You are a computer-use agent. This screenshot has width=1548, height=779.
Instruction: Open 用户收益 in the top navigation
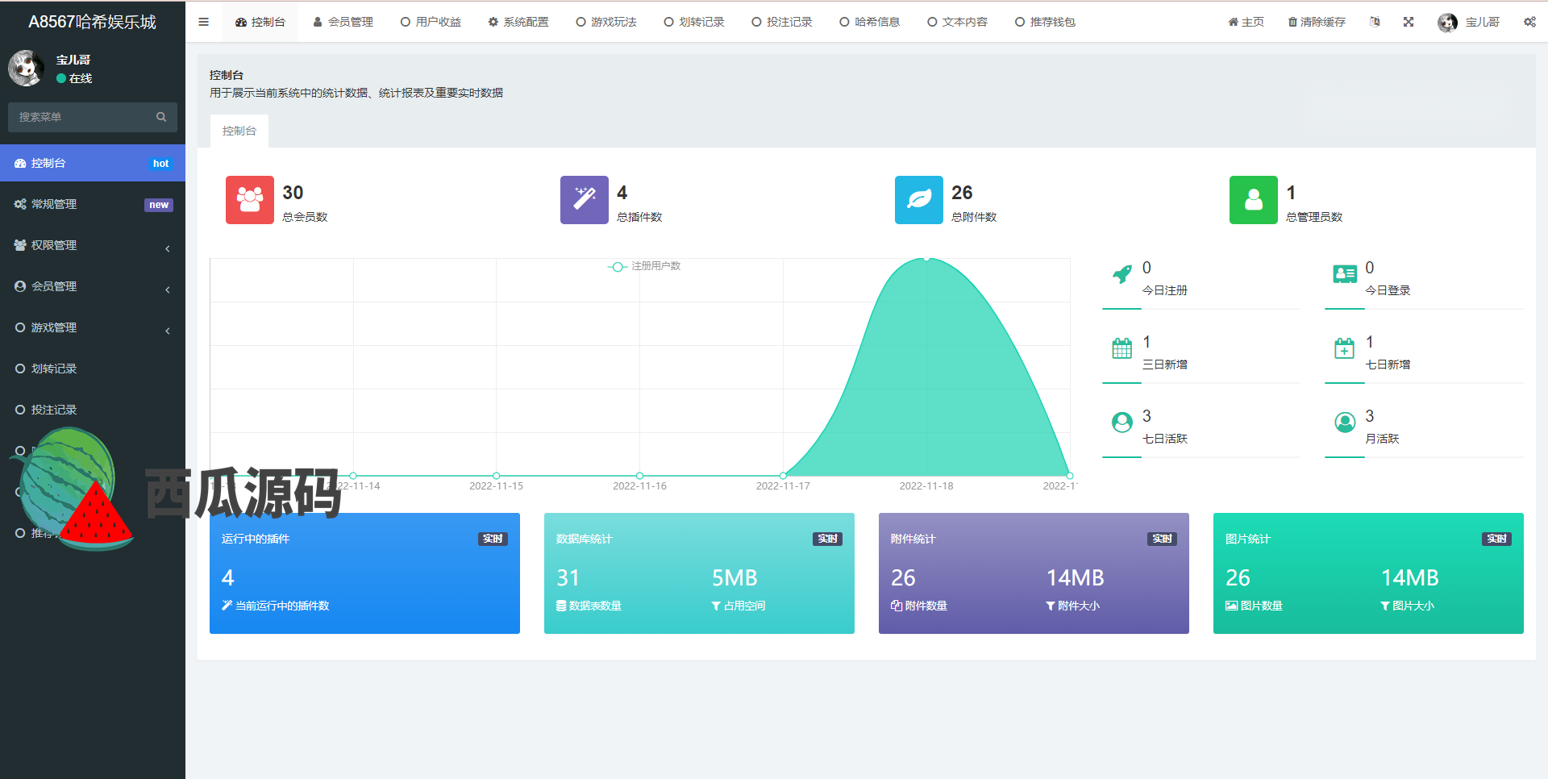tap(431, 22)
